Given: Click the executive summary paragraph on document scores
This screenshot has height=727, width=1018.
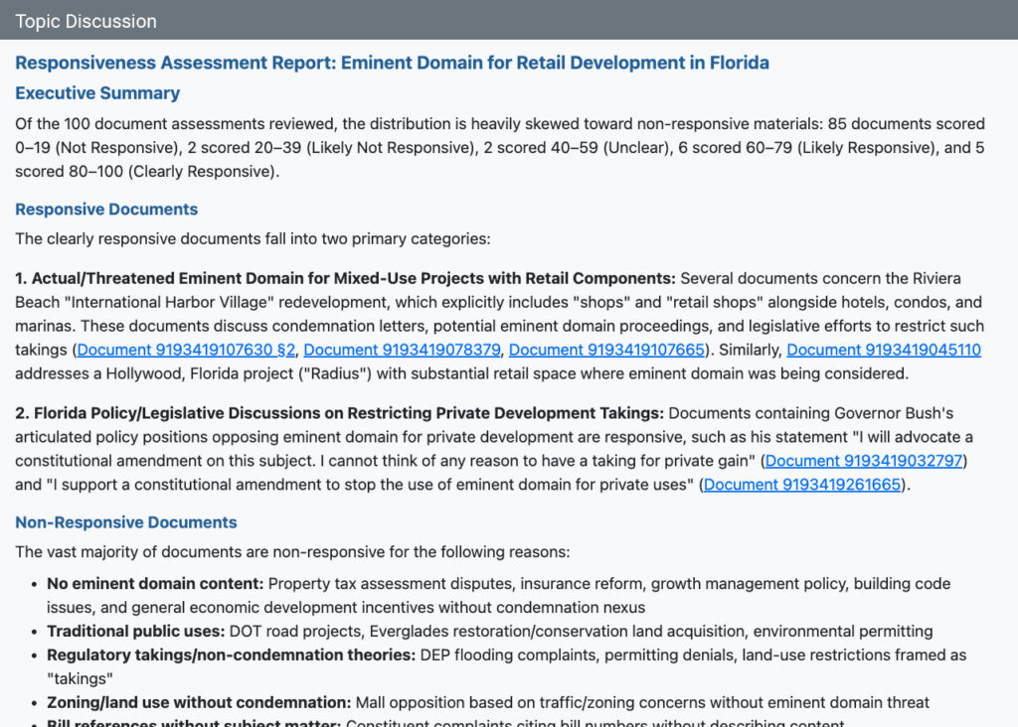Looking at the screenshot, I should [x=499, y=147].
